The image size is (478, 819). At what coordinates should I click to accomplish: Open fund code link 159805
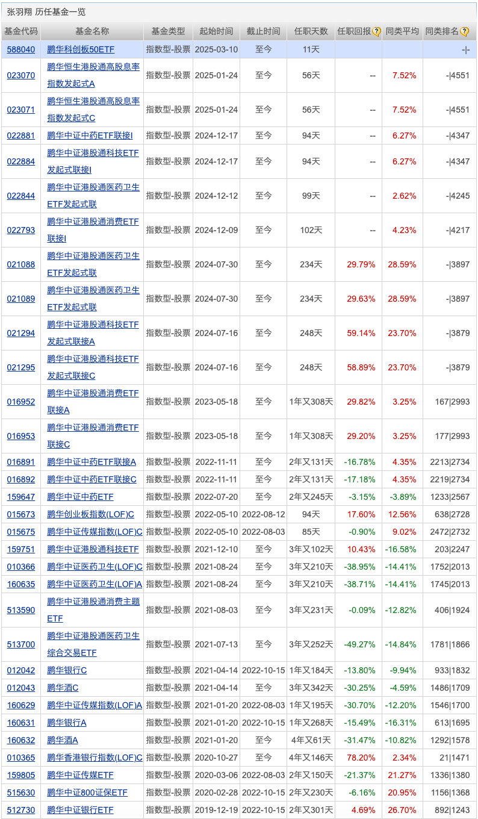click(x=21, y=775)
